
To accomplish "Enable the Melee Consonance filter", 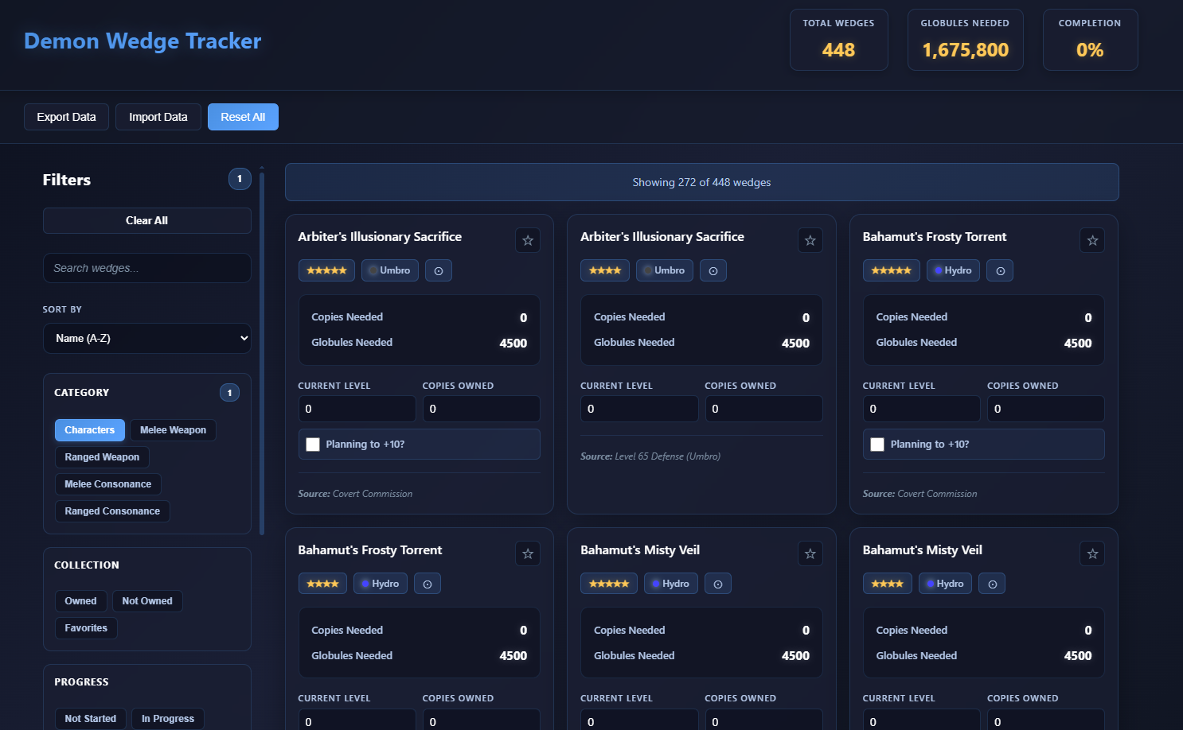I will coord(107,484).
